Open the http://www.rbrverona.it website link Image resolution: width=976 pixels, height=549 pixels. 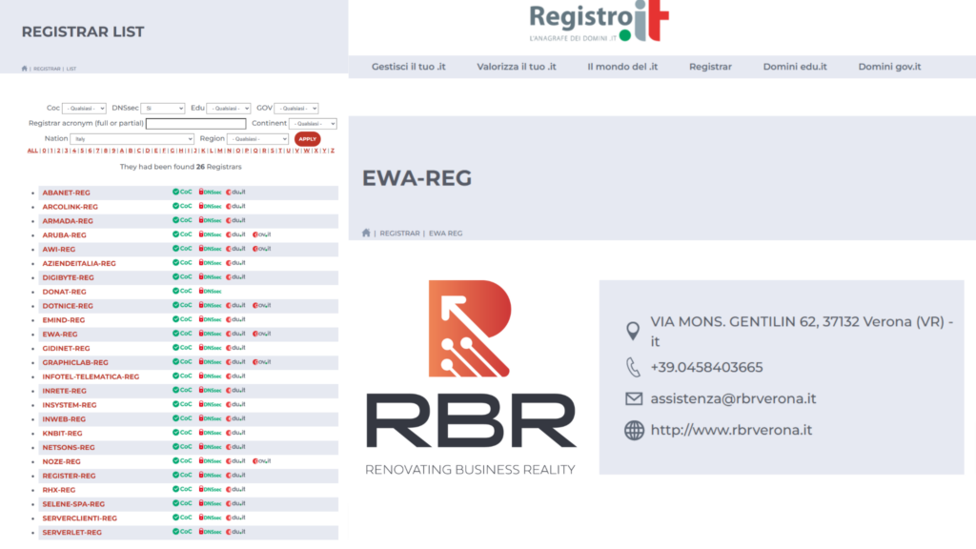click(731, 430)
